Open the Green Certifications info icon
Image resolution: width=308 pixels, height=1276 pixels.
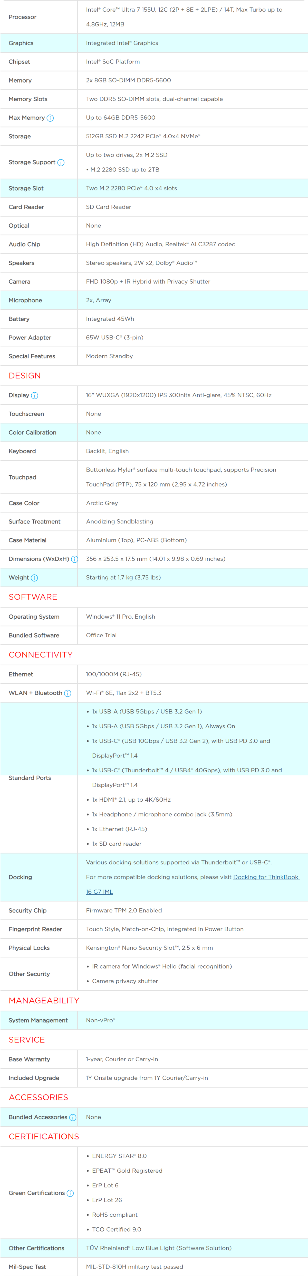70,1193
